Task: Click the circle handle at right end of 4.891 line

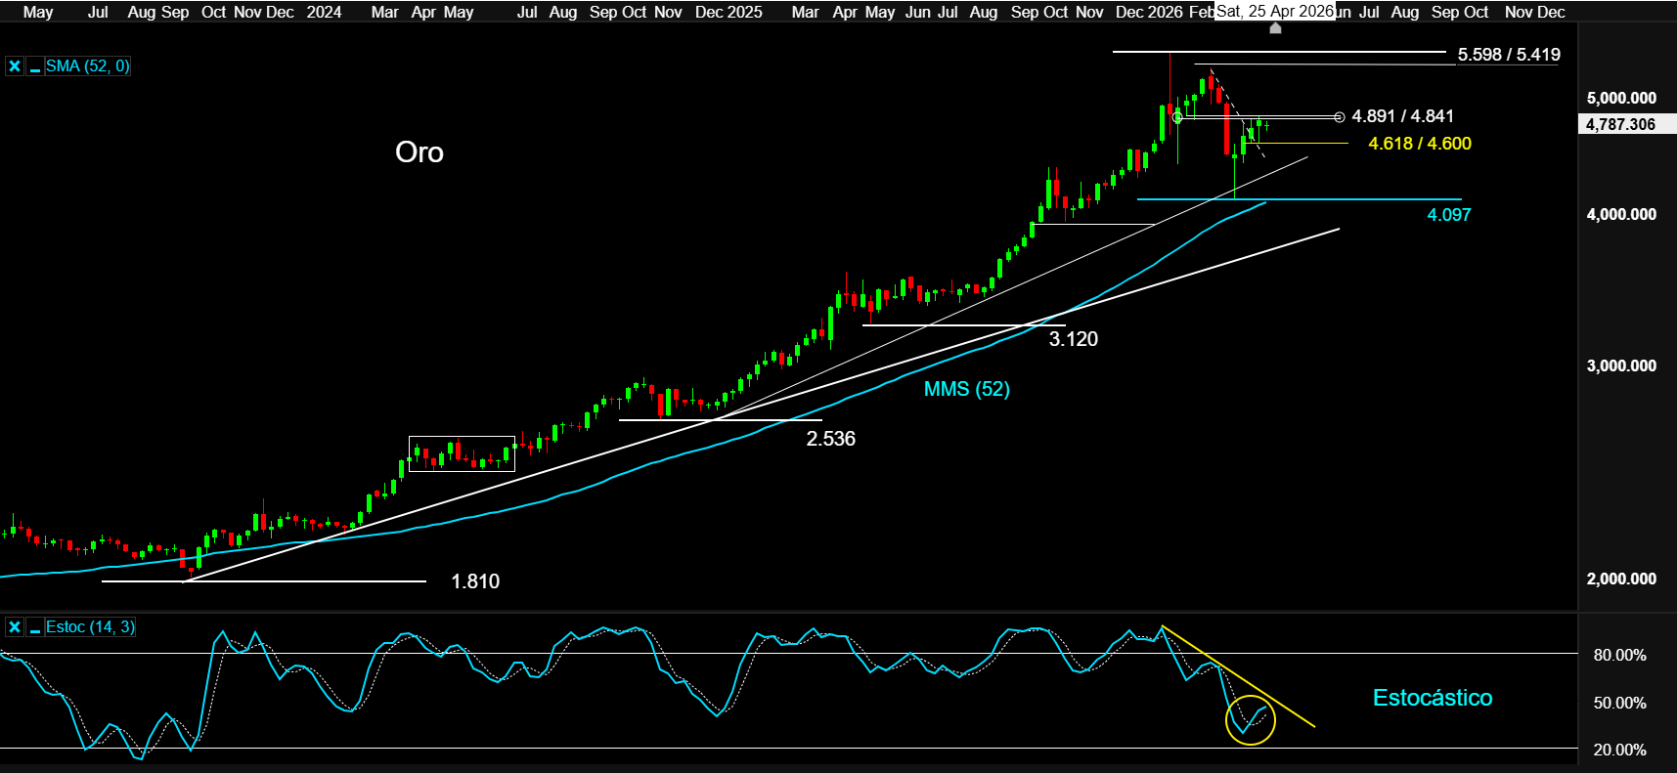Action: point(1340,117)
